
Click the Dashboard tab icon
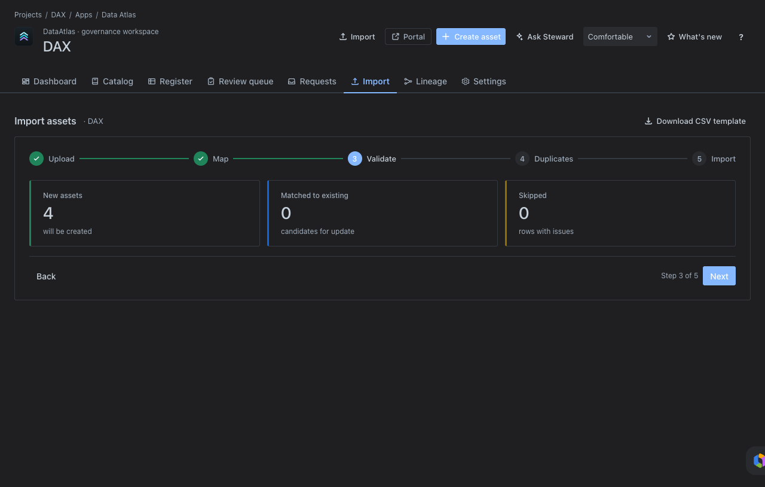pos(26,81)
